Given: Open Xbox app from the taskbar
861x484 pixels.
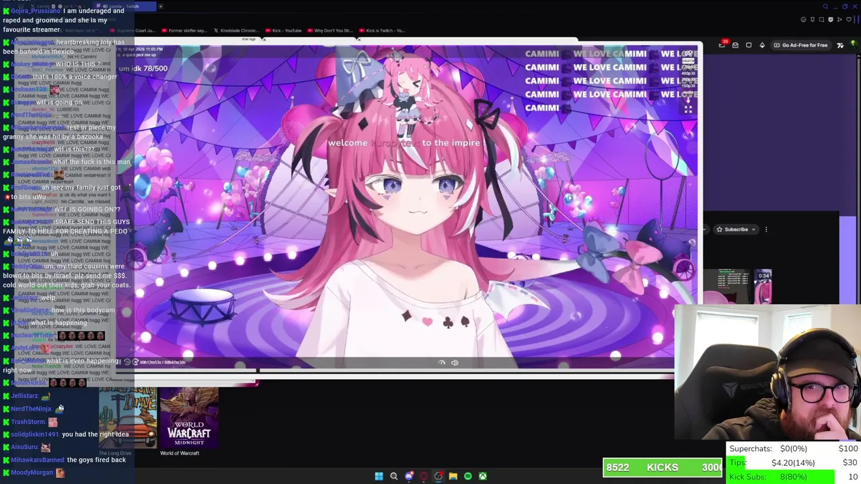Looking at the screenshot, I should 482,476.
